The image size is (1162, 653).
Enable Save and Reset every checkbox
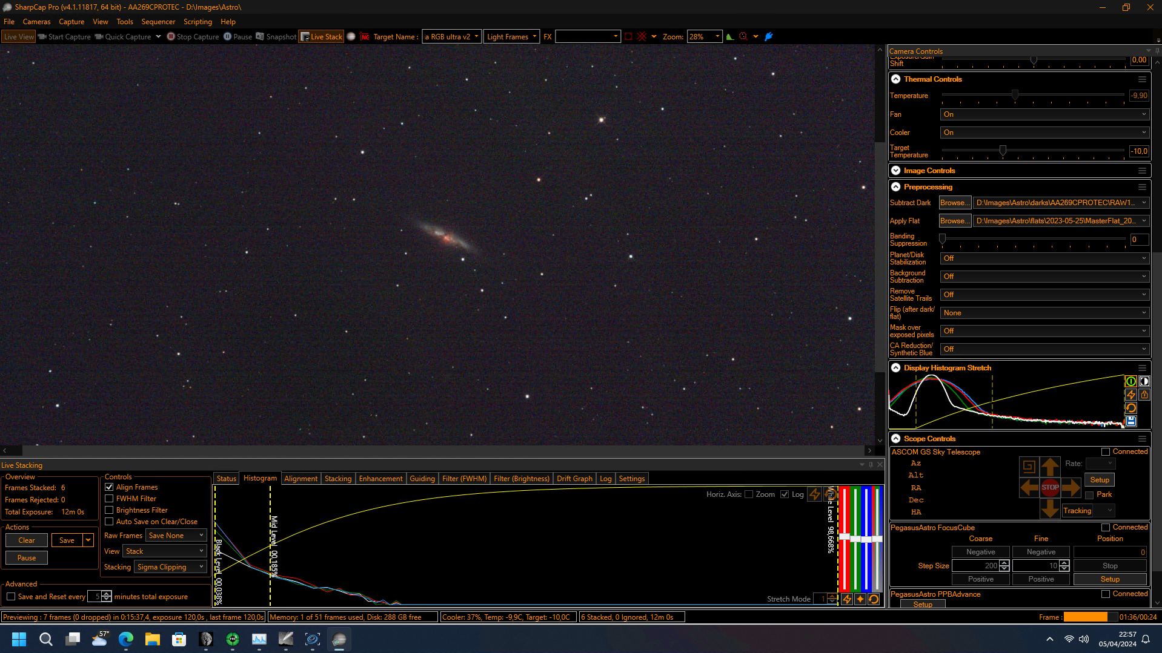pos(11,596)
